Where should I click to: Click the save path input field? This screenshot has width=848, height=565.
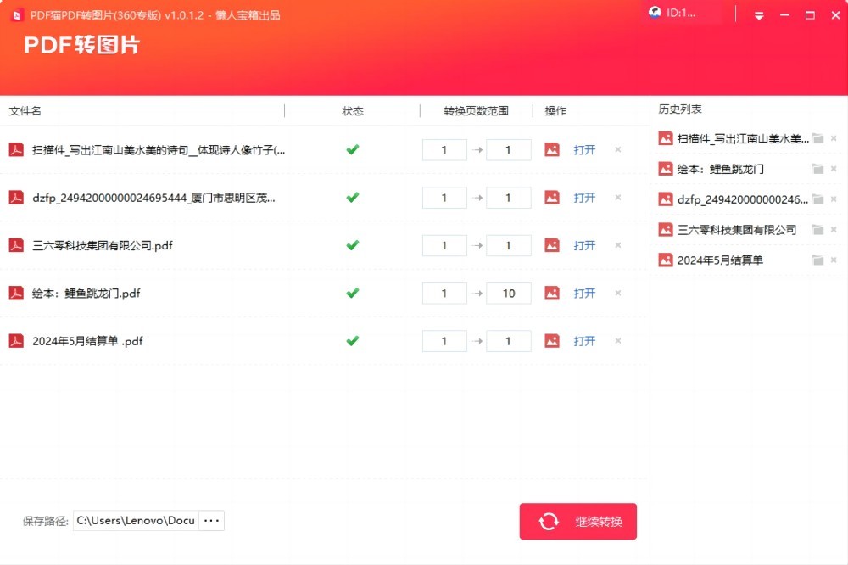click(x=136, y=520)
